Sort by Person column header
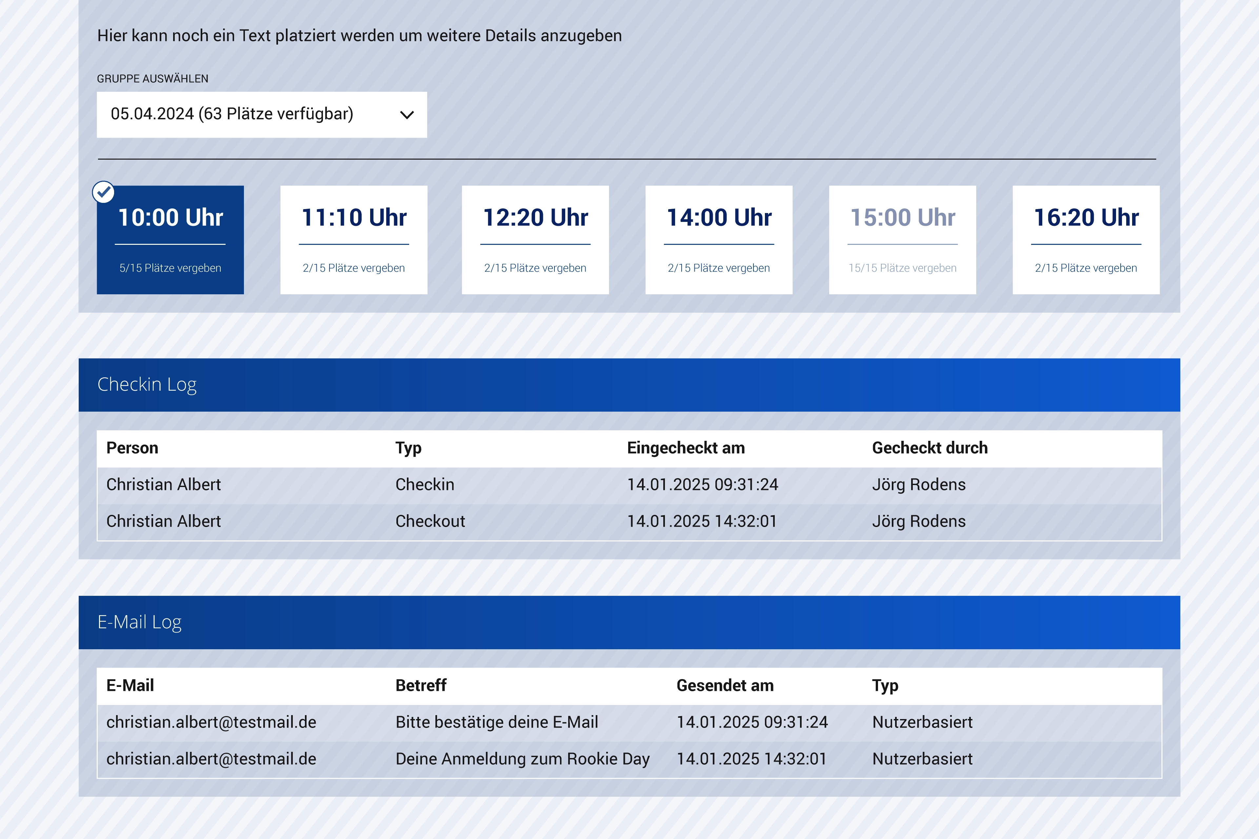This screenshot has height=839, width=1259. [x=132, y=448]
